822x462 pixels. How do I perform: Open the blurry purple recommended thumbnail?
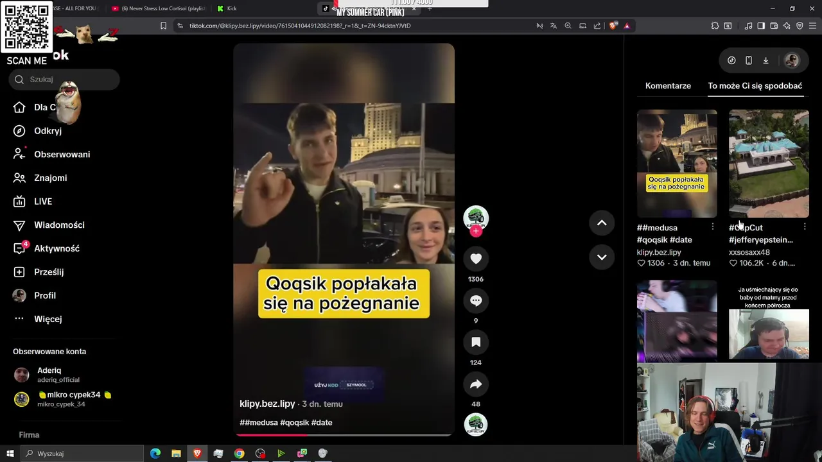click(677, 321)
